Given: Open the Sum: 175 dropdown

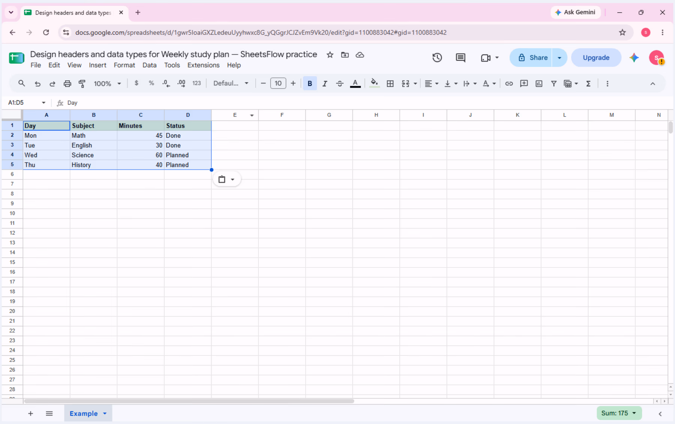Looking at the screenshot, I should pos(619,413).
